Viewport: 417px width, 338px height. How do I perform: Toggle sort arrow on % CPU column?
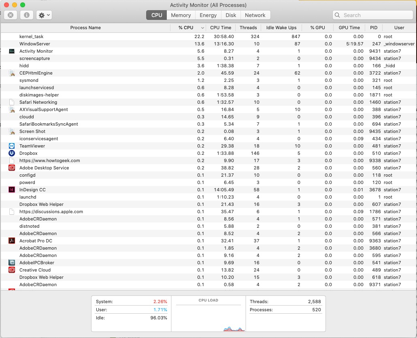click(x=203, y=28)
